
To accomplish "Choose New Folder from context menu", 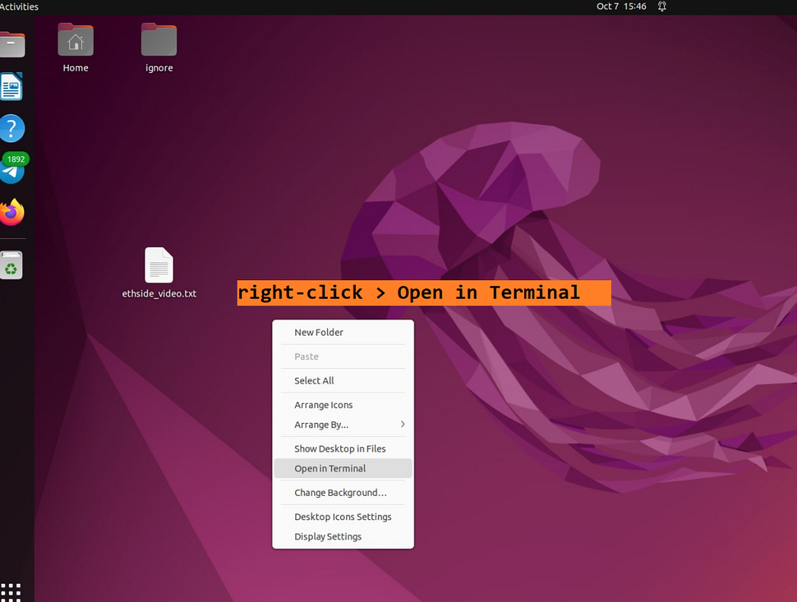I will (319, 333).
